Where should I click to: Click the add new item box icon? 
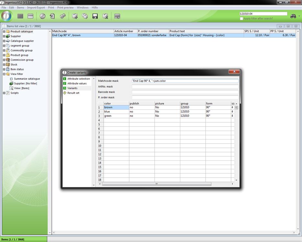point(75,16)
